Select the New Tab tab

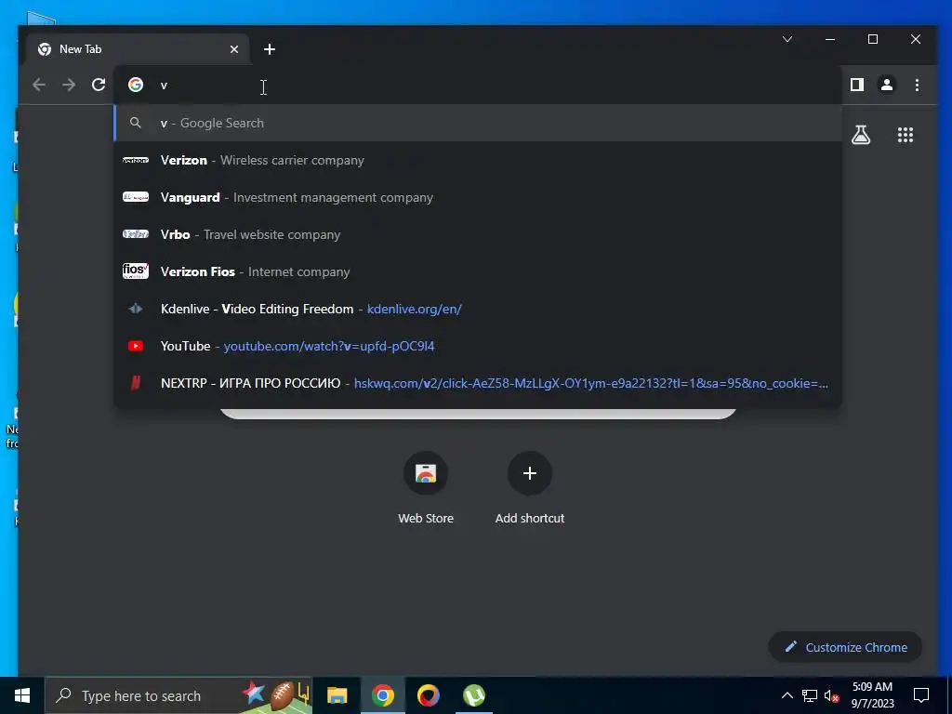138,49
